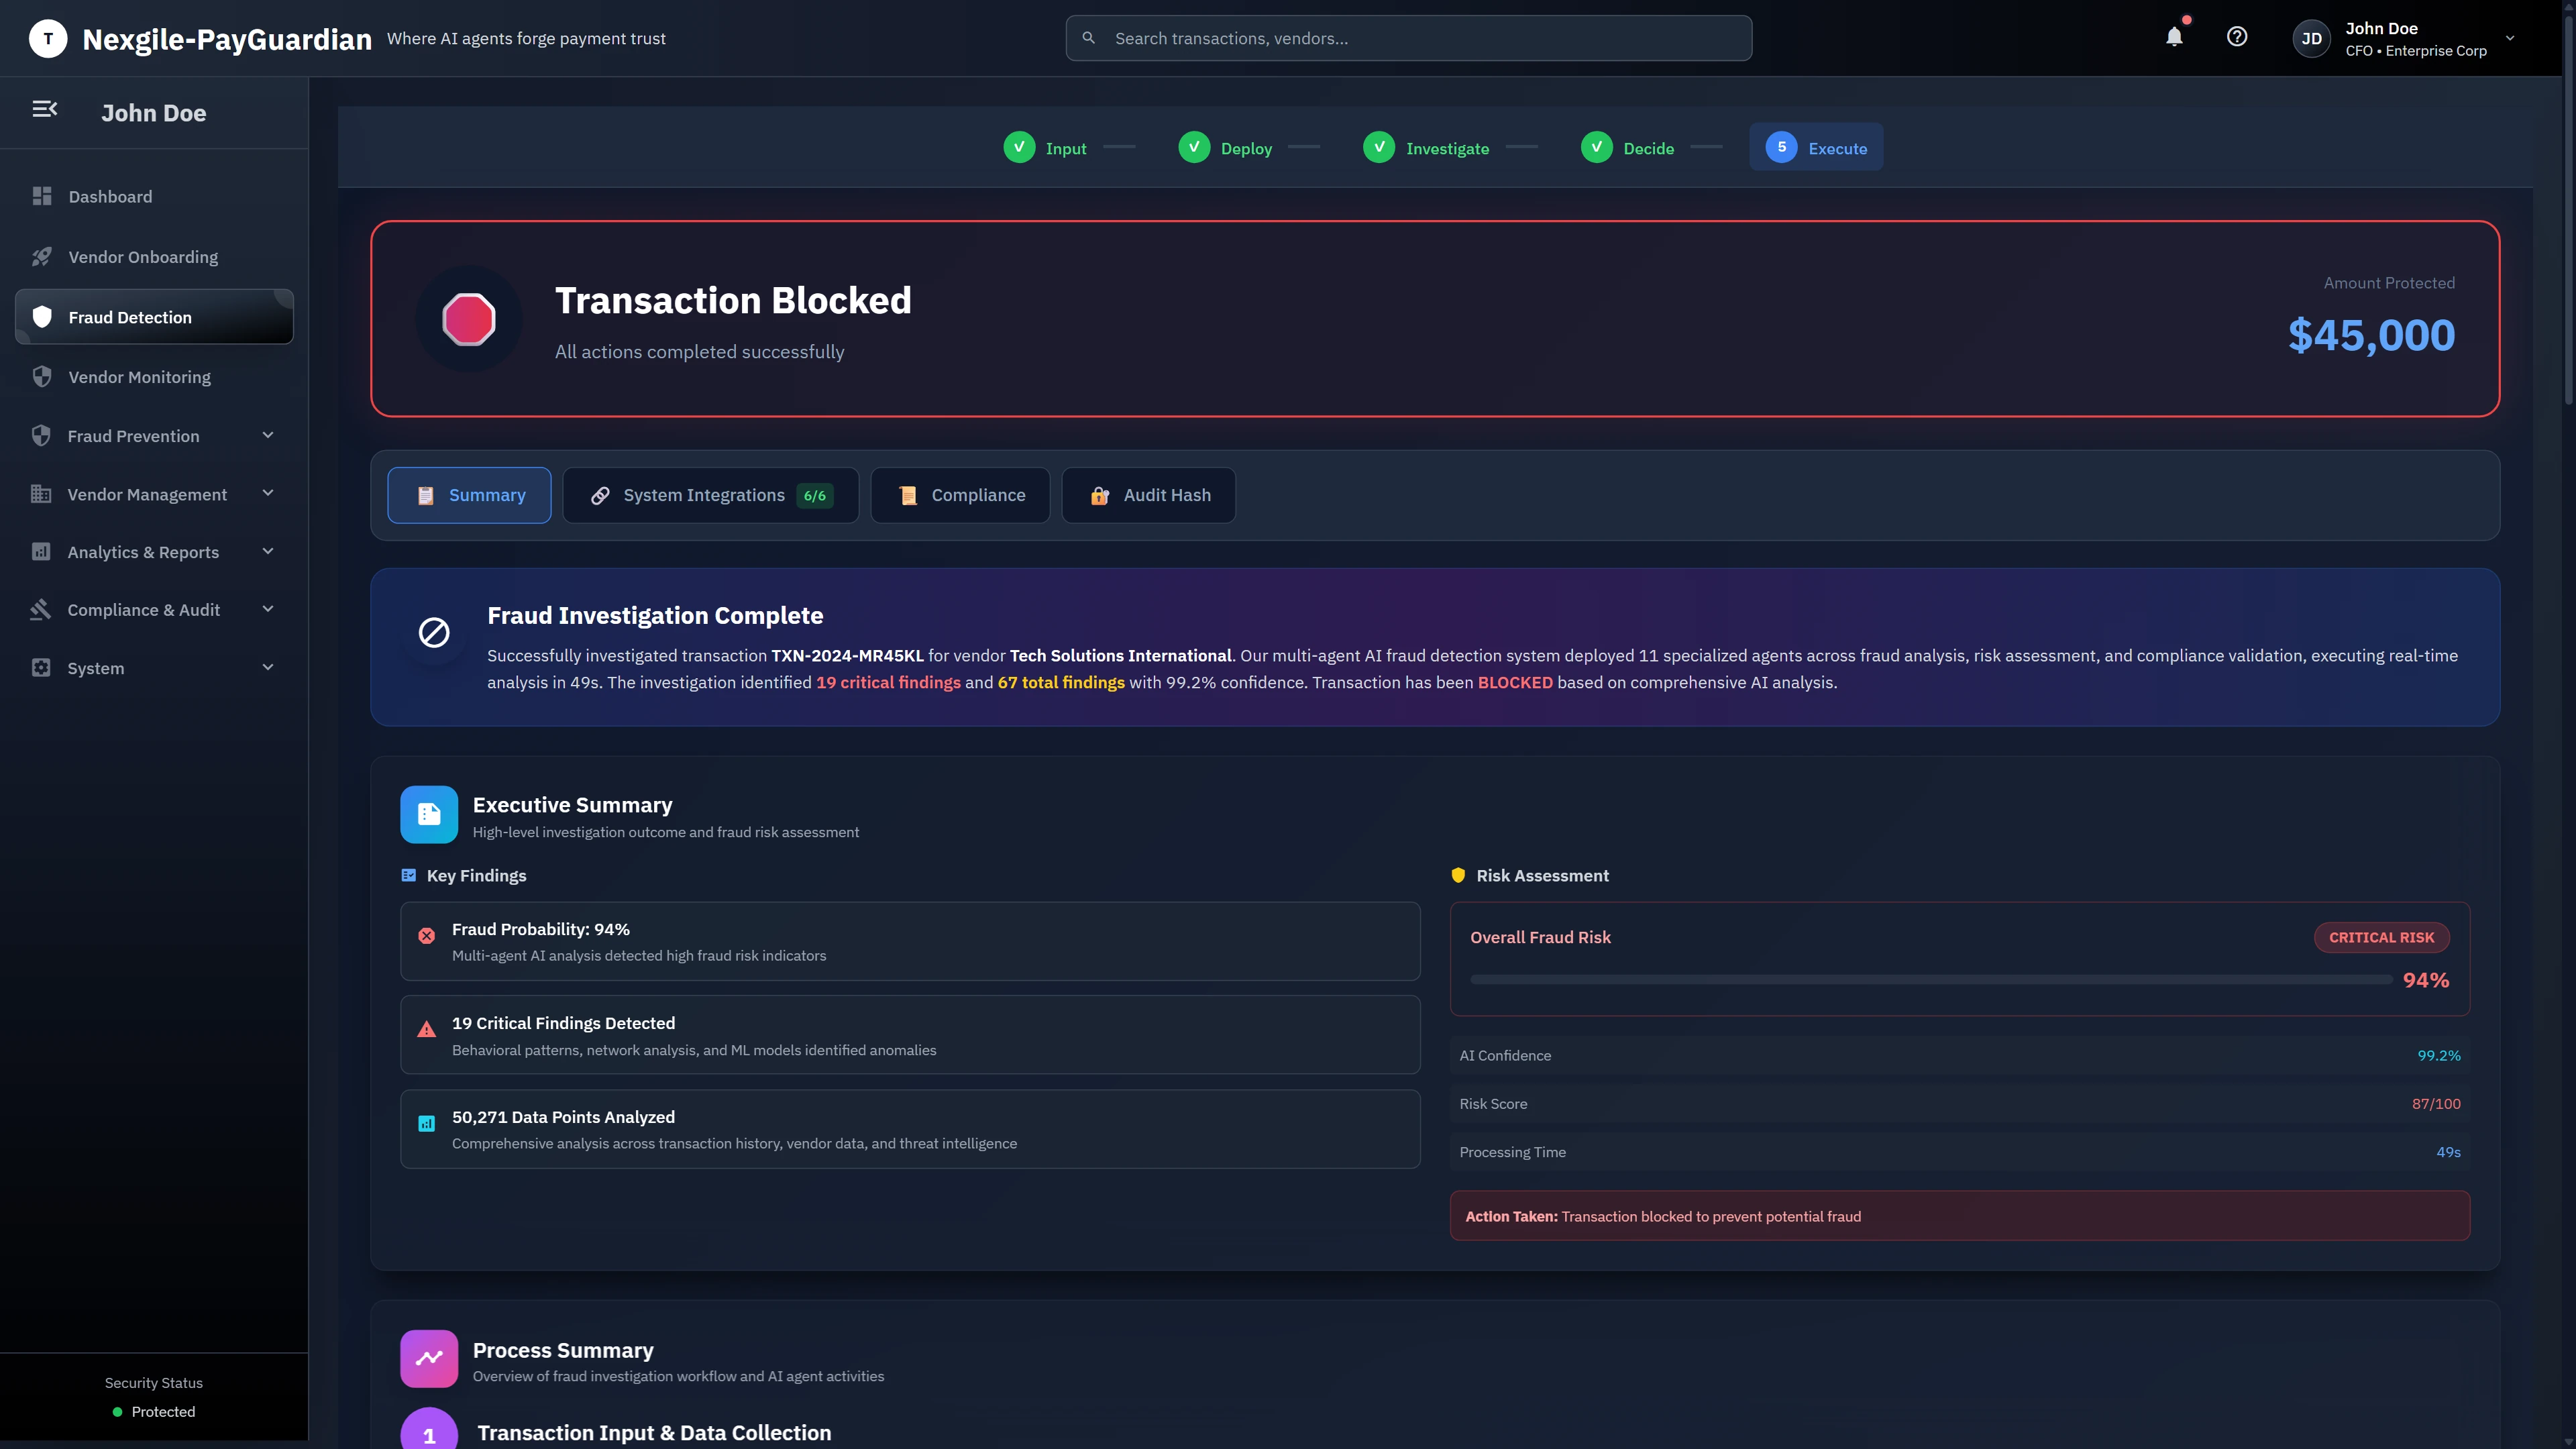Open the help question mark icon
This screenshot has height=1449, width=2576.
click(x=2238, y=37)
